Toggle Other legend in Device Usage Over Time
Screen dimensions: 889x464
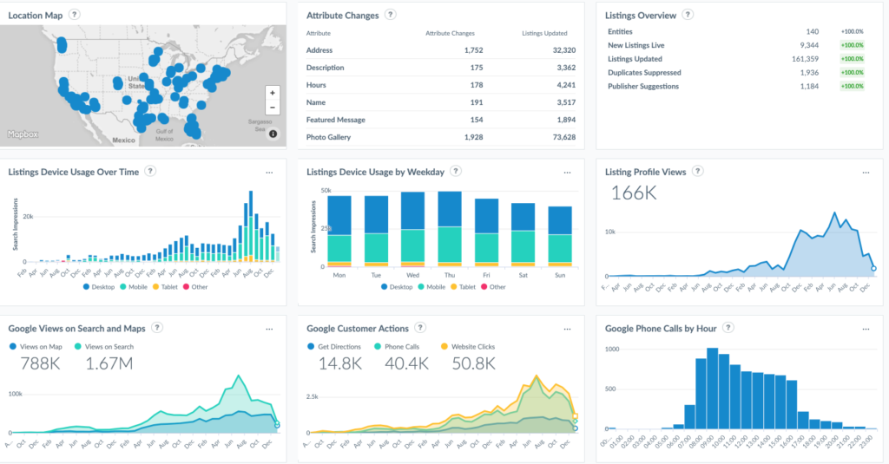tap(195, 287)
